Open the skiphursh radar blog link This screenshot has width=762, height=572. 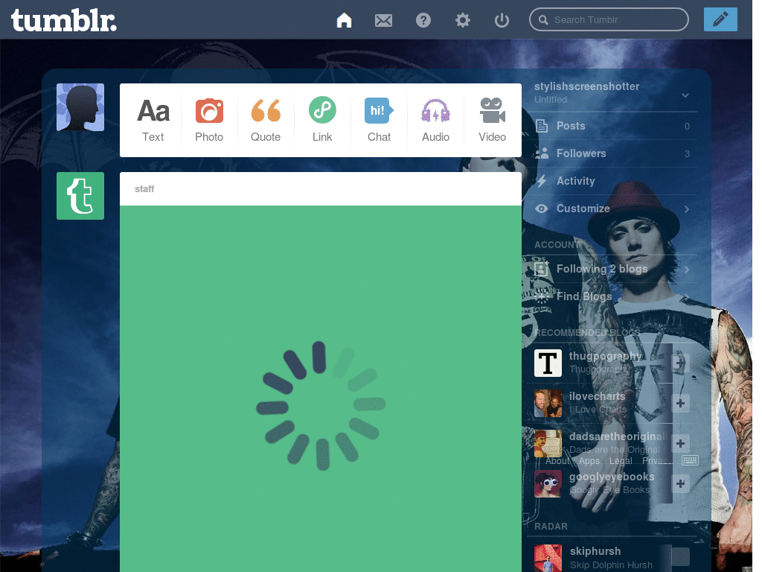click(x=595, y=551)
